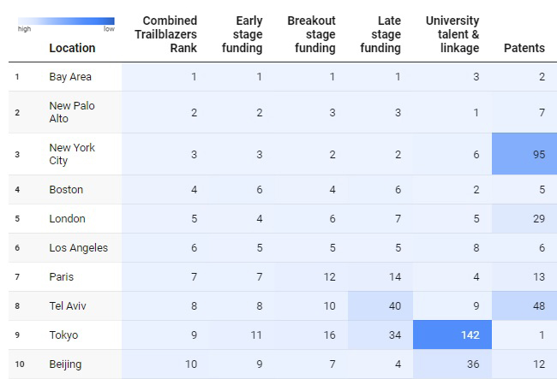Select University talent & linkage header

click(452, 34)
